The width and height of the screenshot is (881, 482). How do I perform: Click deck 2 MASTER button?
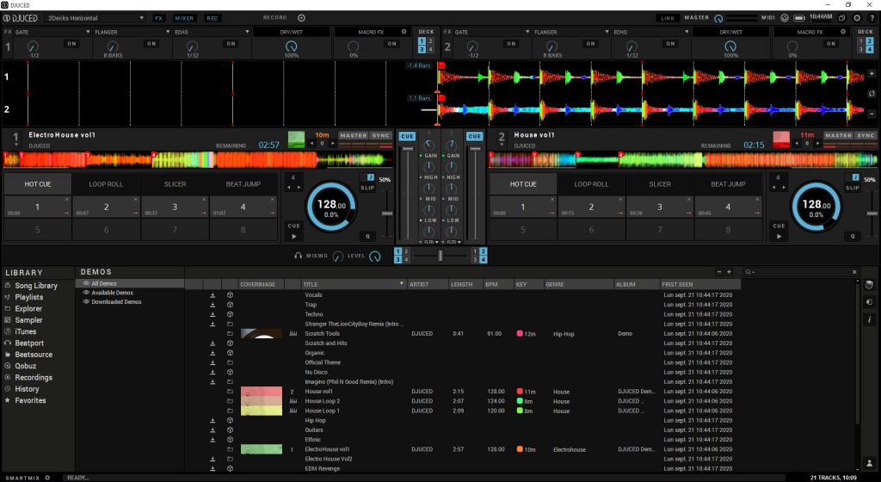838,135
